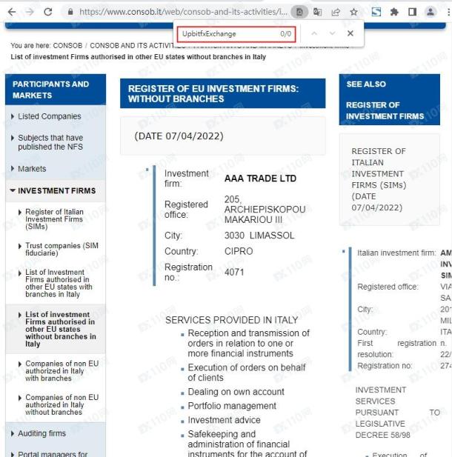The height and width of the screenshot is (457, 452).
Task: Open Companies of non EU without branches
Action: pos(62,405)
